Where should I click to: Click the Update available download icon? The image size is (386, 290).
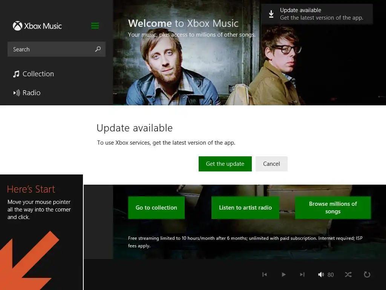point(271,14)
